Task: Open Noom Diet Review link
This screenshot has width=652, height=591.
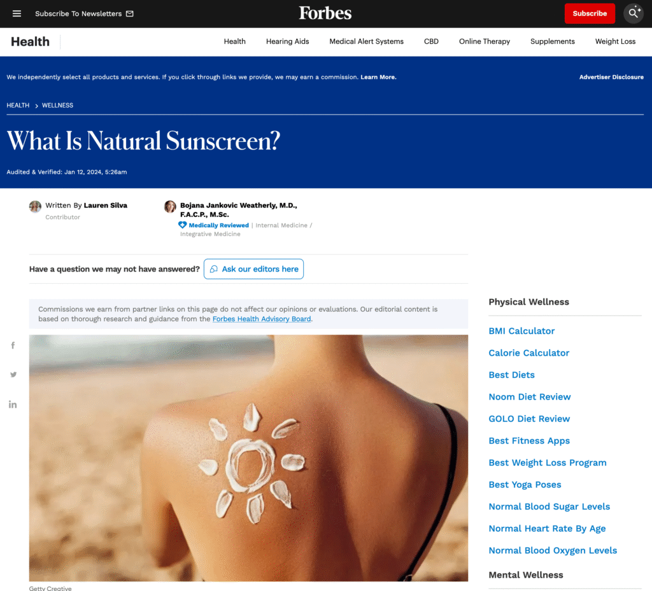Action: (529, 396)
